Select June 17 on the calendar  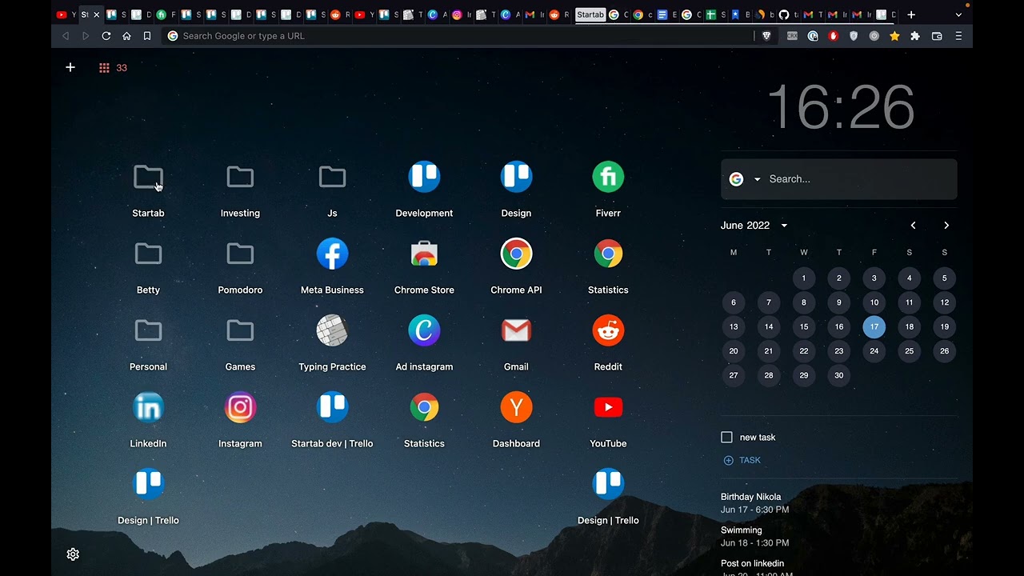click(x=874, y=326)
